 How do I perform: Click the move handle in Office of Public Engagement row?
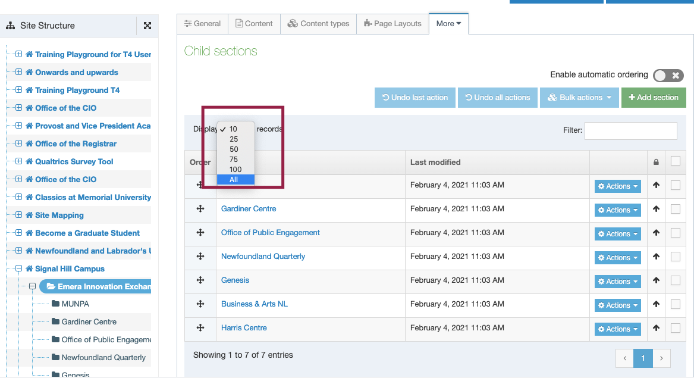point(200,233)
